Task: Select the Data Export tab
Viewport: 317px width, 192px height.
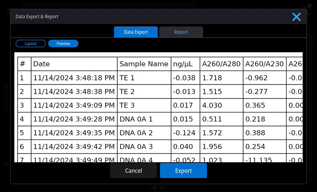Action: tap(135, 32)
